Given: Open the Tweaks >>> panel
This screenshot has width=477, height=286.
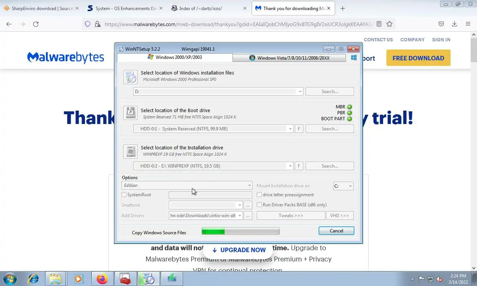Looking at the screenshot, I should (x=291, y=216).
